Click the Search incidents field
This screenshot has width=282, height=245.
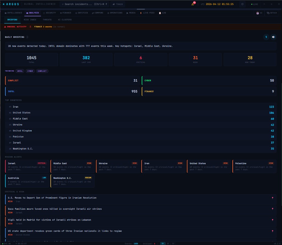click(x=84, y=4)
